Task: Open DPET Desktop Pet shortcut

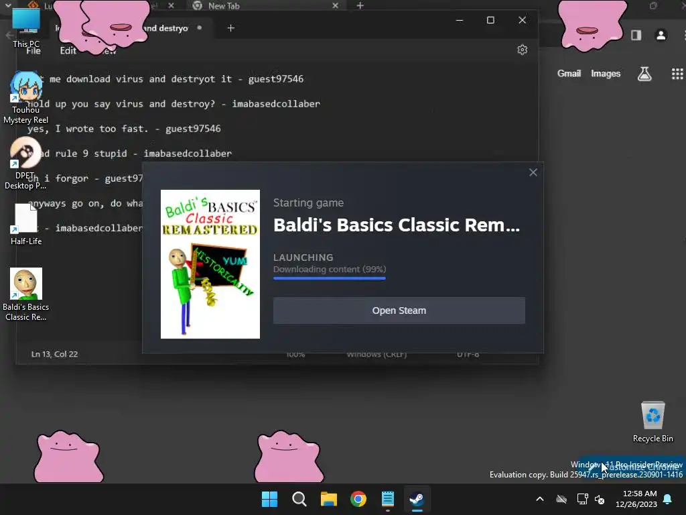Action: (x=25, y=163)
